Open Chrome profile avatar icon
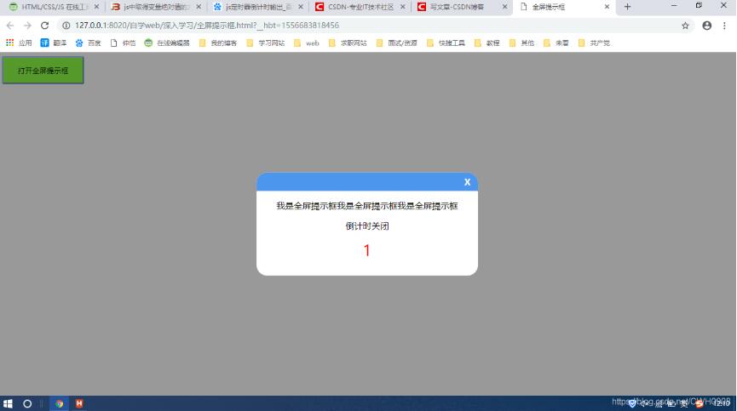The height and width of the screenshot is (411, 737). tap(706, 26)
